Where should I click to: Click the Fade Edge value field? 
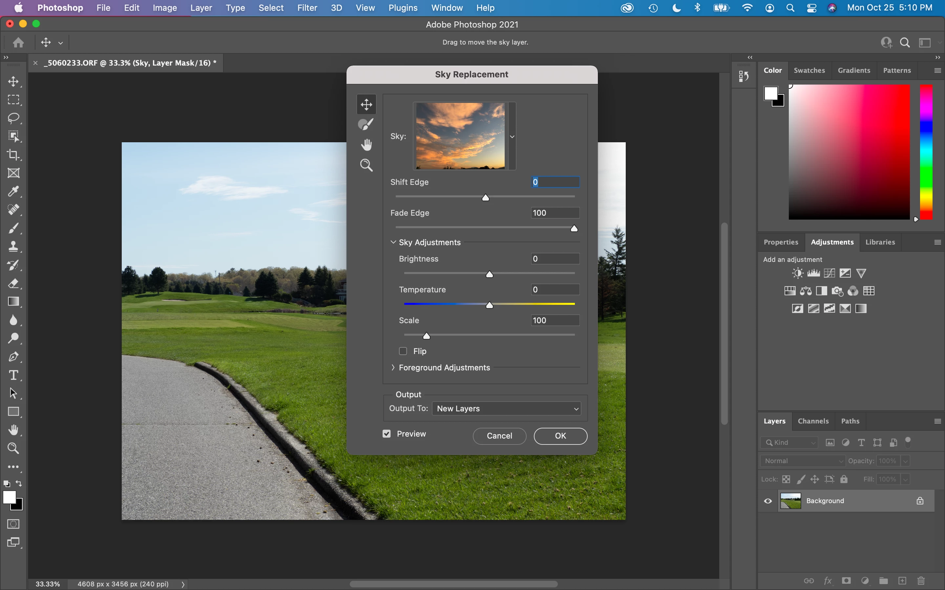click(555, 213)
